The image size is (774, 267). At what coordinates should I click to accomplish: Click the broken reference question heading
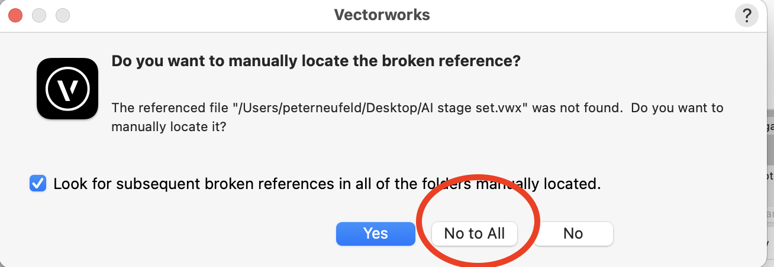point(315,61)
